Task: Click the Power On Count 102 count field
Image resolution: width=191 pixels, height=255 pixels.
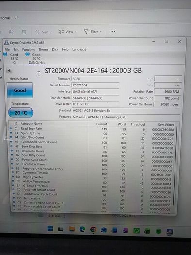Action: 167,98
